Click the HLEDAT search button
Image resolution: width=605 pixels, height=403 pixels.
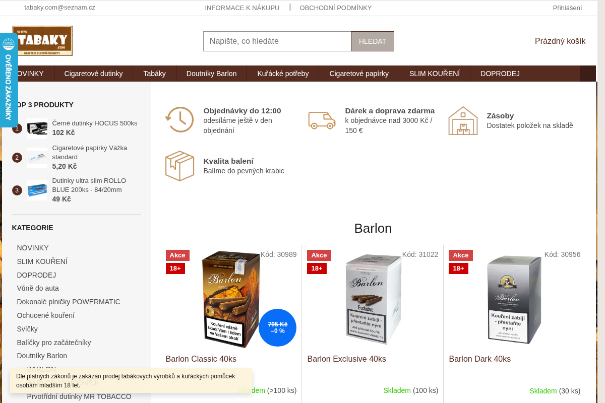click(373, 41)
